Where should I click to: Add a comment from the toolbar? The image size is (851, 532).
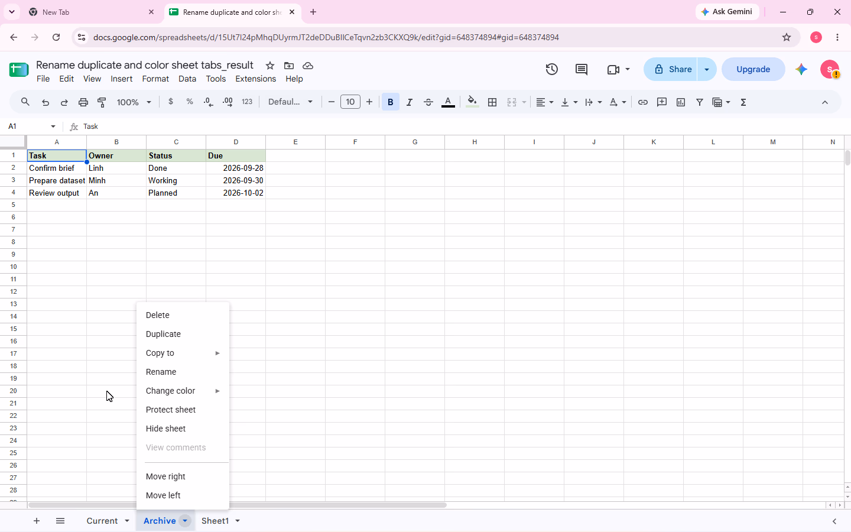(x=662, y=102)
